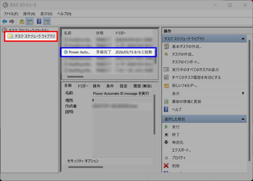Click 最新の情報に更新 refresh icon

point(166,102)
